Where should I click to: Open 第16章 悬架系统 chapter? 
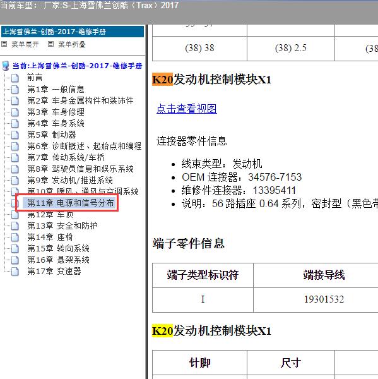pos(58,260)
